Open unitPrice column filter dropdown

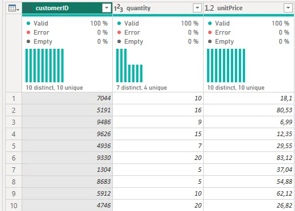[x=288, y=8]
